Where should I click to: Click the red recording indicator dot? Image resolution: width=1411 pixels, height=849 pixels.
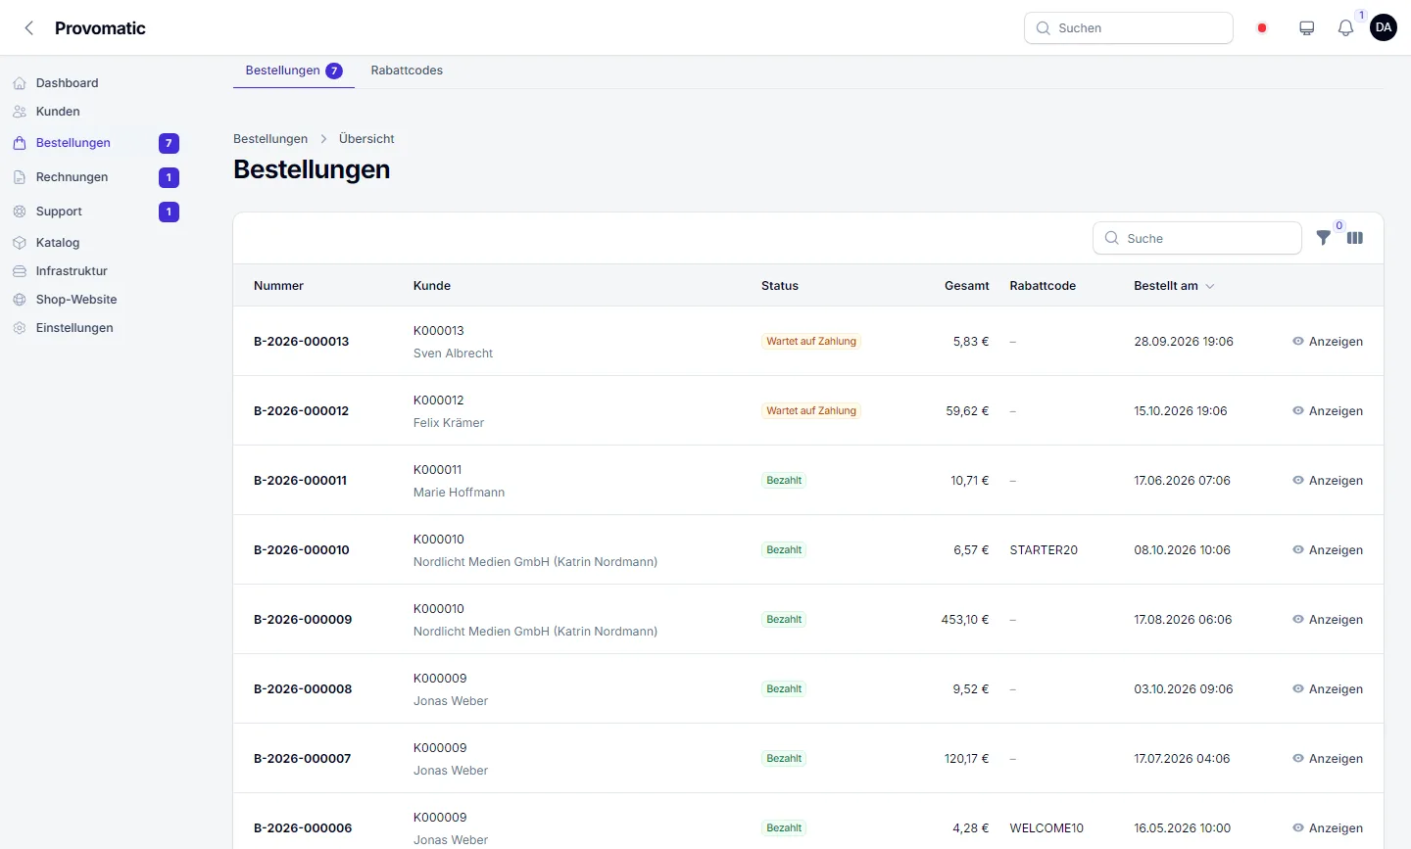point(1262,28)
